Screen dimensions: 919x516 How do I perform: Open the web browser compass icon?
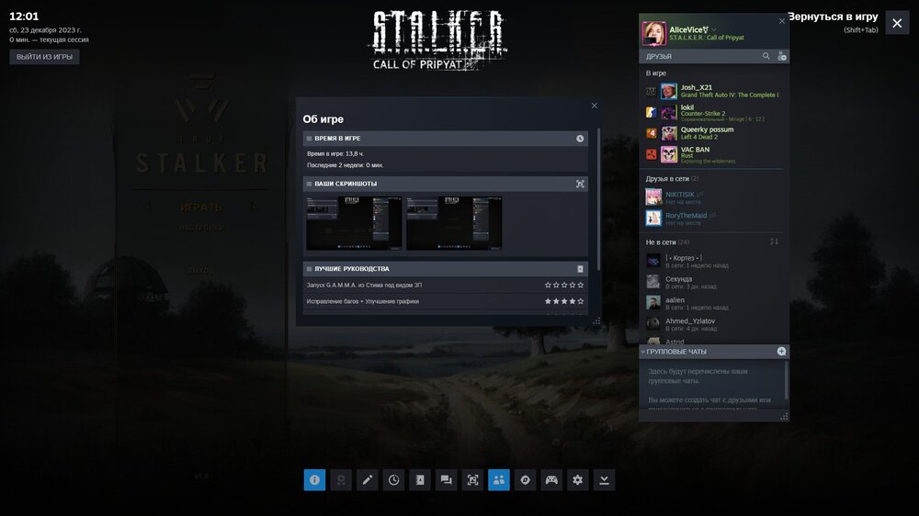click(525, 479)
